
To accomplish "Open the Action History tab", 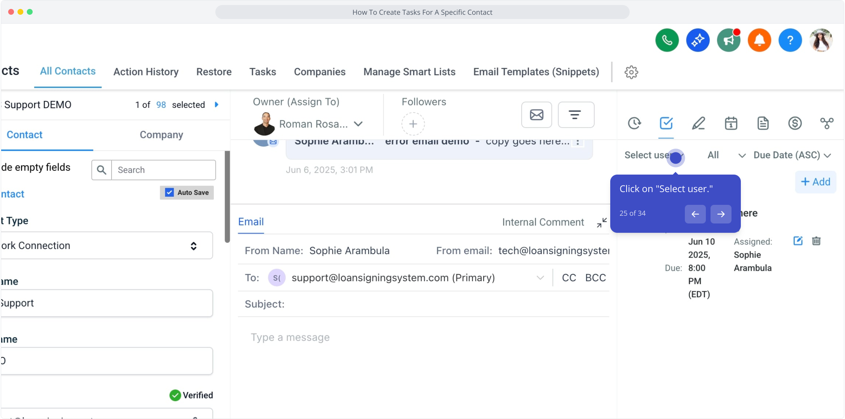I will point(146,72).
